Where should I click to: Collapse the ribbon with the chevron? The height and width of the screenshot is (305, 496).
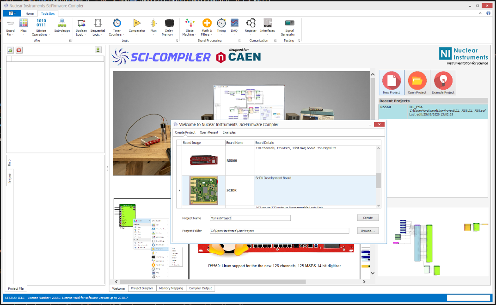(x=480, y=13)
